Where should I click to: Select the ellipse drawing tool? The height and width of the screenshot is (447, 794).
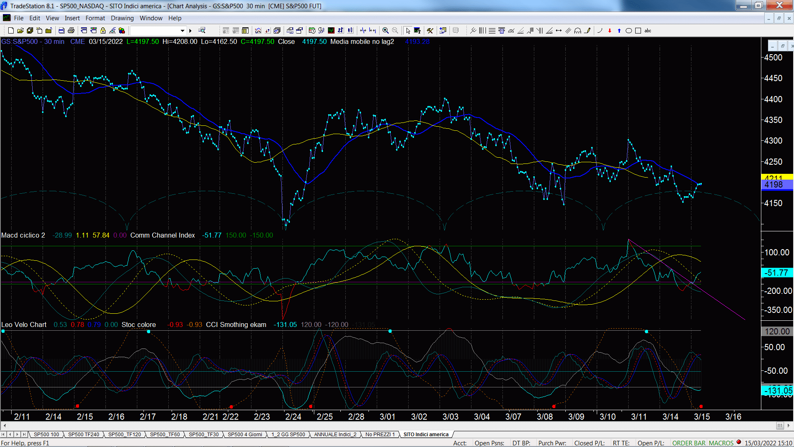[629, 31]
